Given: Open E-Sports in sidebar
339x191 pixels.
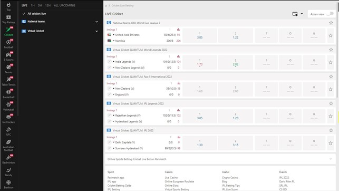Looking at the screenshot, I should tap(8, 56).
